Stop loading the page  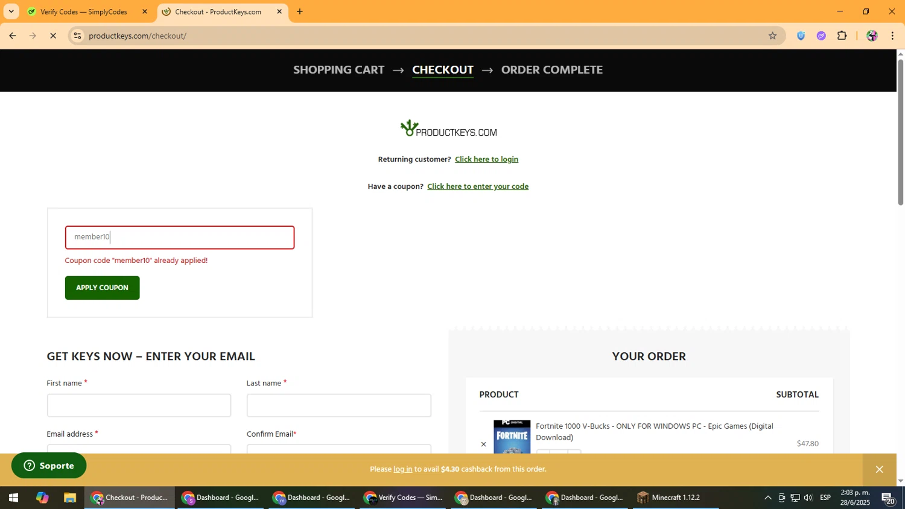53,36
